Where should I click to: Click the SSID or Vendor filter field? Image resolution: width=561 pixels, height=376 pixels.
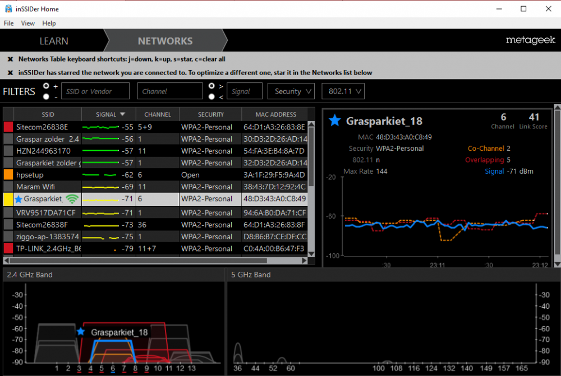point(95,91)
